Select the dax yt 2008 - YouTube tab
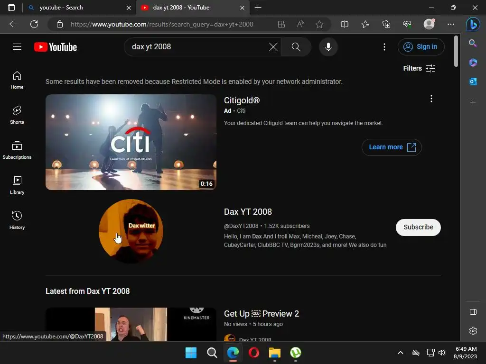The image size is (486, 364). [192, 8]
